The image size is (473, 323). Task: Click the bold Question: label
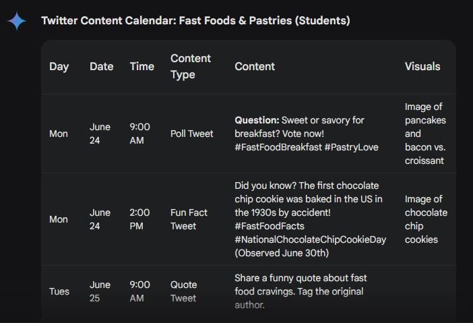pos(257,120)
